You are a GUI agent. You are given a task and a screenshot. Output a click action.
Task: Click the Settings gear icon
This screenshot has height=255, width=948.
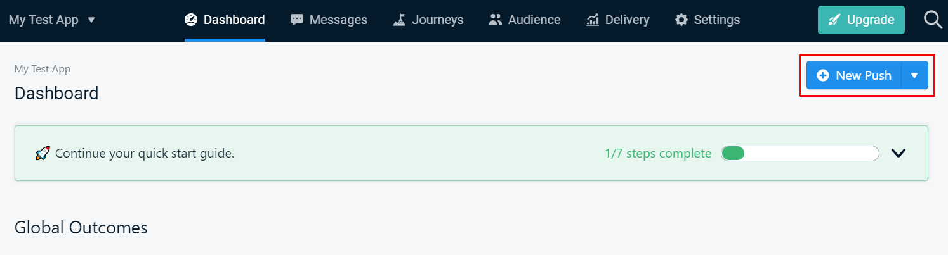coord(681,20)
